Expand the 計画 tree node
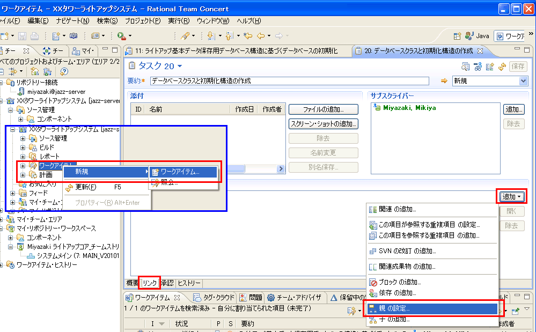 (23, 175)
